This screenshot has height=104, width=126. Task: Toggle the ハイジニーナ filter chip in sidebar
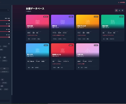[4, 72]
